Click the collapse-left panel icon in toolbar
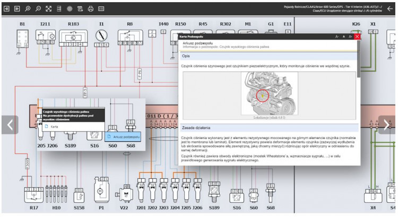This screenshot has height=217, width=398. pos(6,9)
